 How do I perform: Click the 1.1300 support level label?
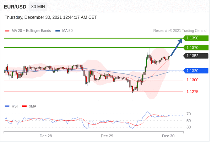[x=193, y=80]
